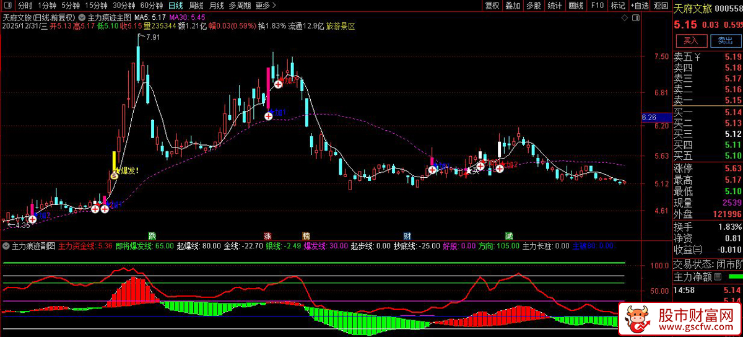Viewport: 743px width, 337px height.
Task: Open the 主力痕迹主图 indicator dropdown
Action: tap(84, 17)
